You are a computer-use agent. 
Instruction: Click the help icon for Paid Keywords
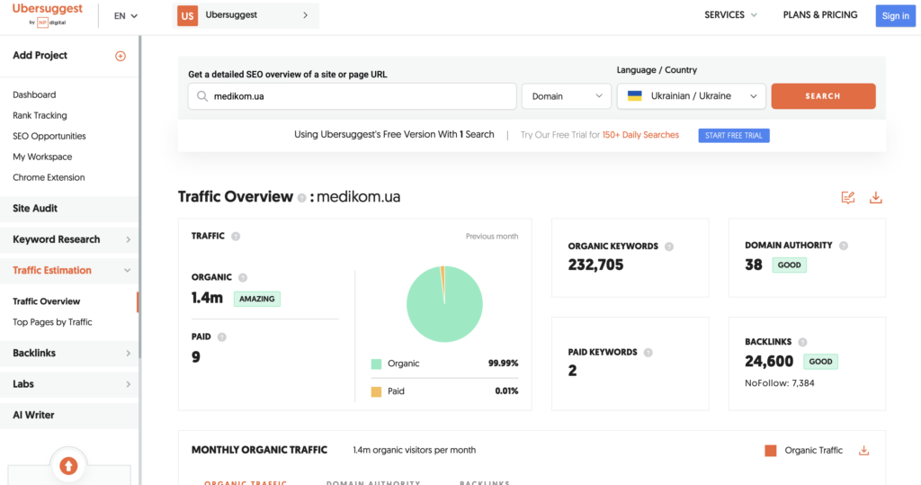648,353
